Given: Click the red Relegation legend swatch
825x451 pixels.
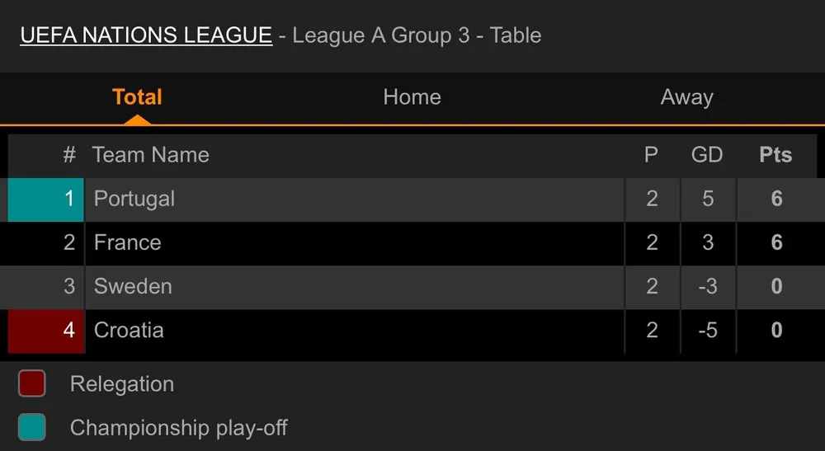Looking at the screenshot, I should click(32, 383).
